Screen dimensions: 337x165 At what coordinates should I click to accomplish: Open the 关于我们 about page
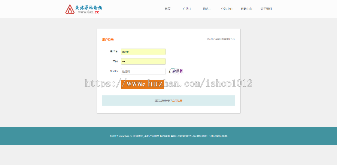(266, 9)
